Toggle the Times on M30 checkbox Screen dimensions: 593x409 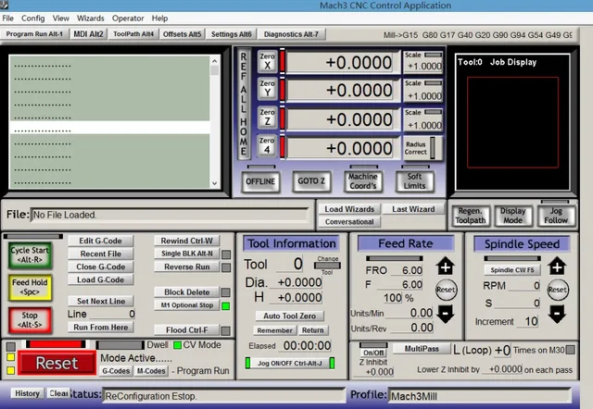[x=570, y=350]
